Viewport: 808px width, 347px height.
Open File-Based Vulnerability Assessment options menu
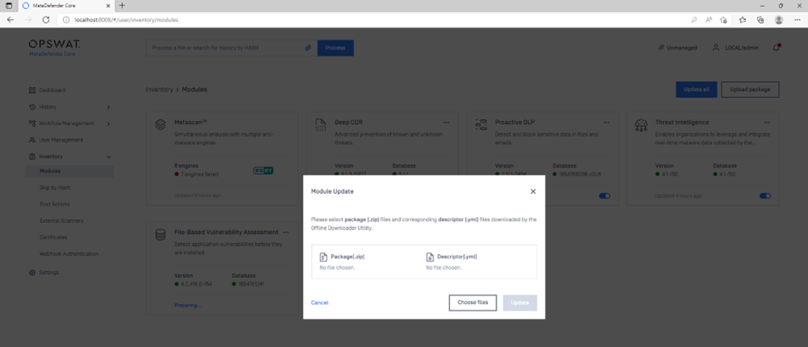click(285, 233)
